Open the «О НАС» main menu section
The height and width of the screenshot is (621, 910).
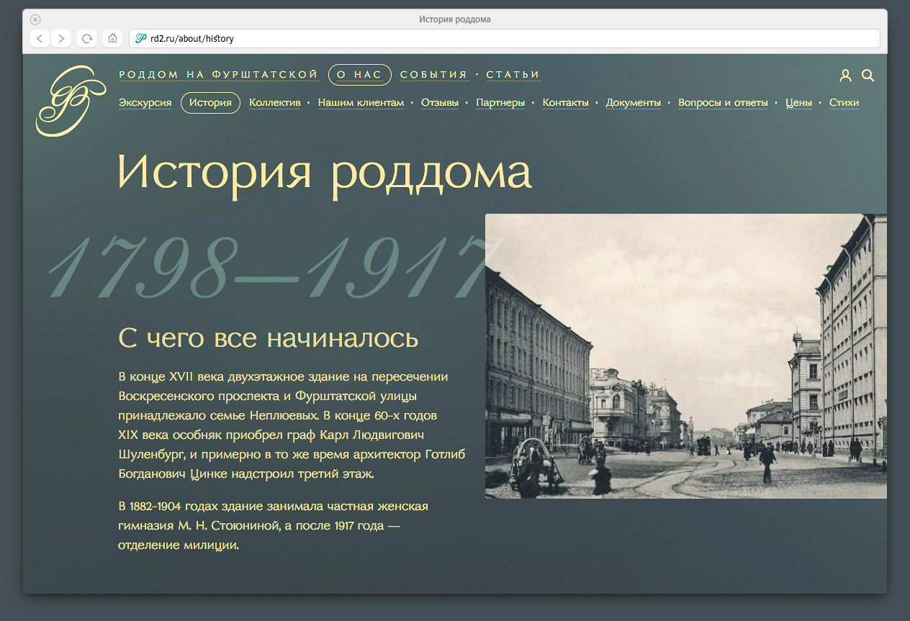pyautogui.click(x=359, y=75)
